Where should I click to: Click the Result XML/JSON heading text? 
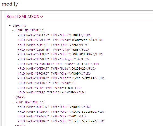point(23,17)
